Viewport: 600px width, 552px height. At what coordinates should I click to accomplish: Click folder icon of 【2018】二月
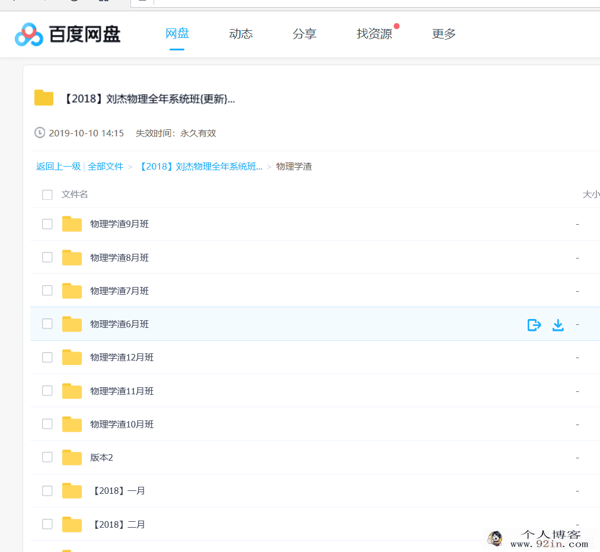(72, 525)
